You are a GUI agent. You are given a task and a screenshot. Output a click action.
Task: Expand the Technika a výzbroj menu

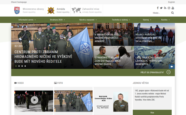pos(121,20)
